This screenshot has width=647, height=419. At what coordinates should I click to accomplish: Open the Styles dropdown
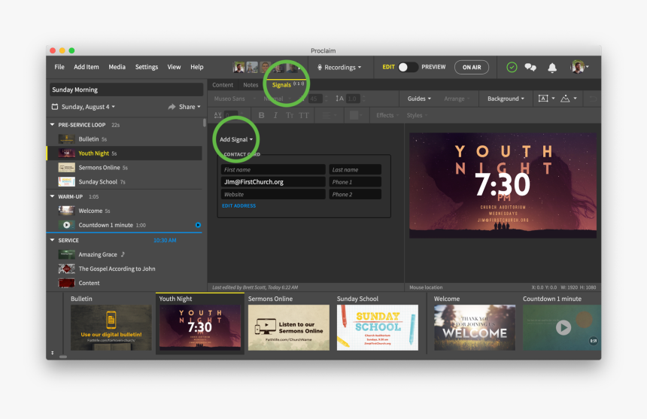[x=417, y=116]
